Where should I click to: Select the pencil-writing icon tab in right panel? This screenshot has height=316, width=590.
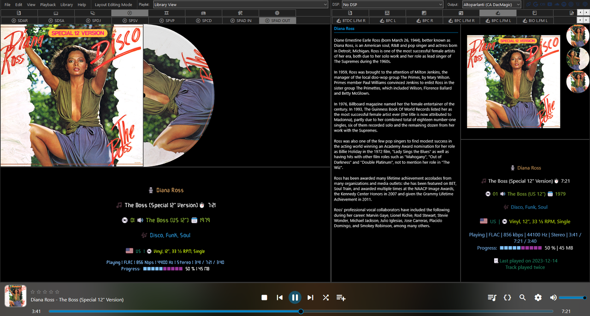[x=498, y=13]
